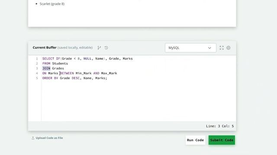Click the Students table name in the code
Viewport: 277px width, 155px height.
(x=60, y=63)
